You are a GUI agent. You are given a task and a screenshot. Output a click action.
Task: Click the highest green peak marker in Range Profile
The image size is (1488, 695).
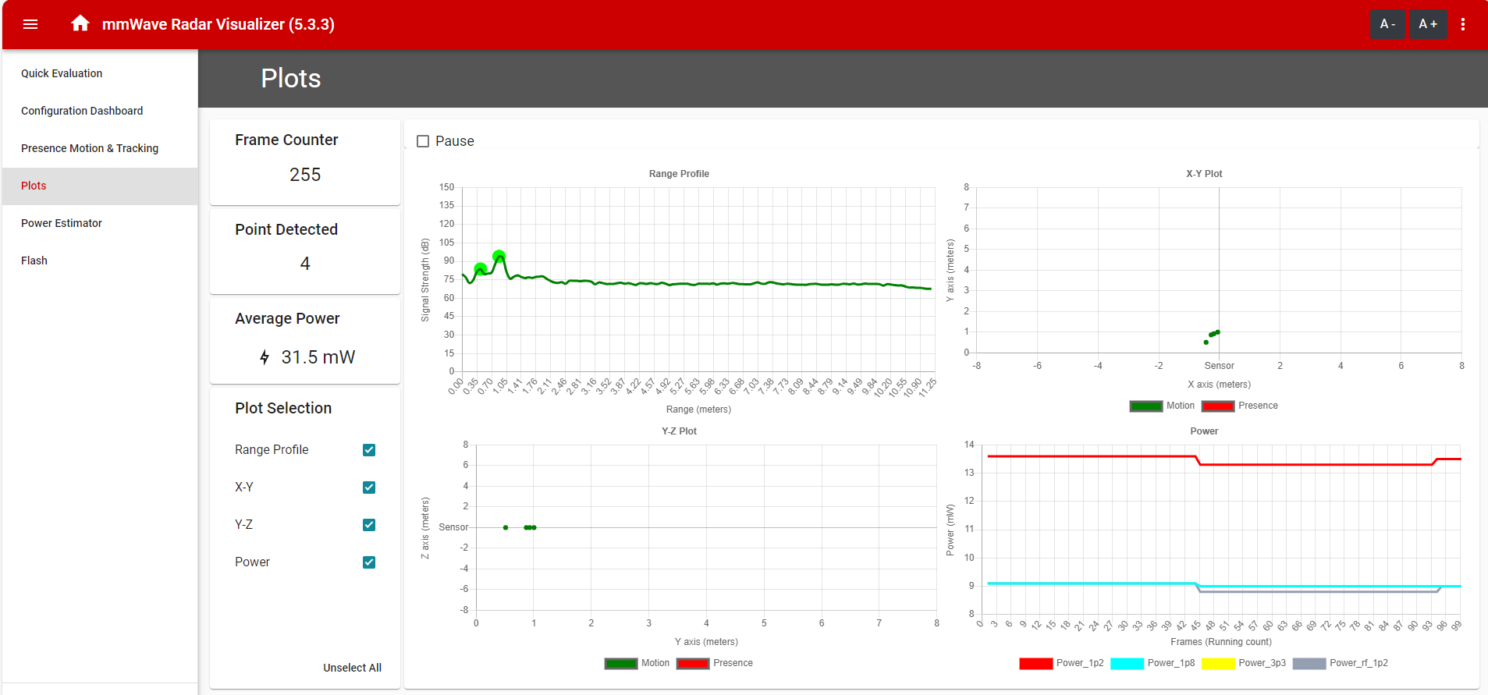click(499, 256)
